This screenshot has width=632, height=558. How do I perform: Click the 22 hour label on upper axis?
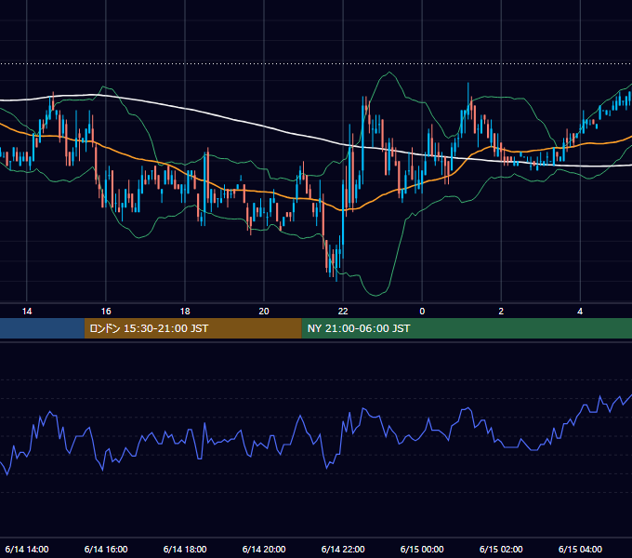point(343,312)
